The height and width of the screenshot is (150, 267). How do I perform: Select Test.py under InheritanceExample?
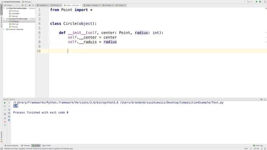pos(13,16)
